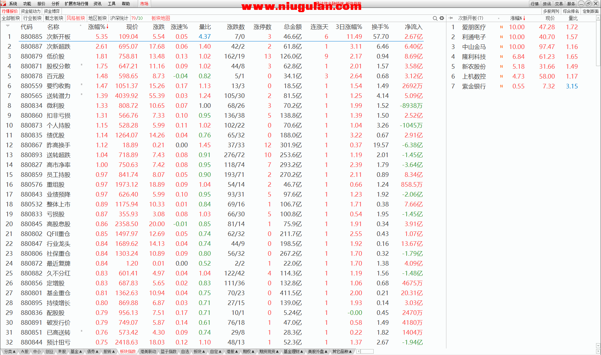The image size is (601, 355).
Task: Open the 报价 menu
Action: [41, 4]
